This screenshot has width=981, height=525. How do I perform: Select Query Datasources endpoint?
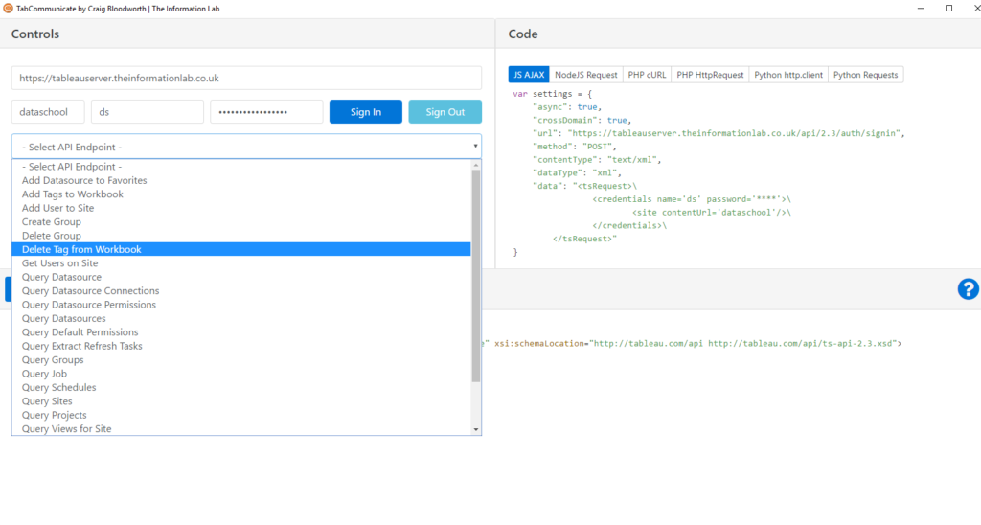[240, 318]
